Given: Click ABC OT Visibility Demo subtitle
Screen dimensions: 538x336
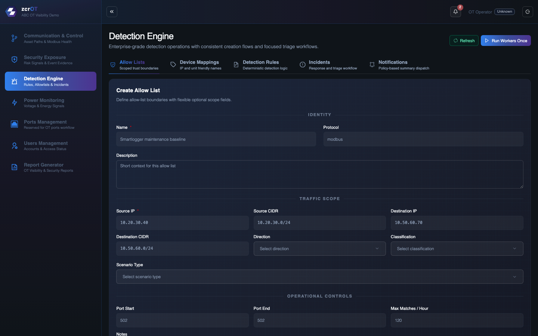Looking at the screenshot, I should (40, 15).
